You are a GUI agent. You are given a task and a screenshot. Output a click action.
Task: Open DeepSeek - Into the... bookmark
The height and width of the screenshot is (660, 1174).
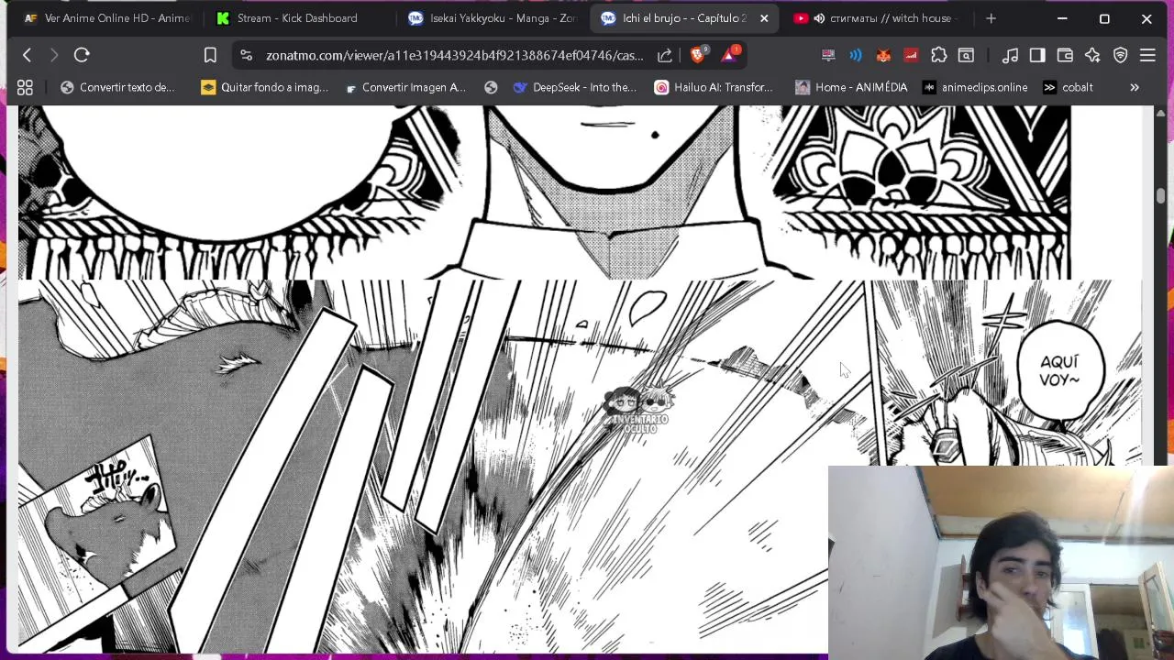coord(575,87)
